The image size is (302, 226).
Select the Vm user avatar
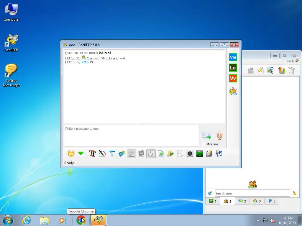(233, 57)
